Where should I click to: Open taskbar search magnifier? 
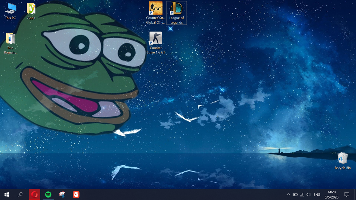coord(20,194)
